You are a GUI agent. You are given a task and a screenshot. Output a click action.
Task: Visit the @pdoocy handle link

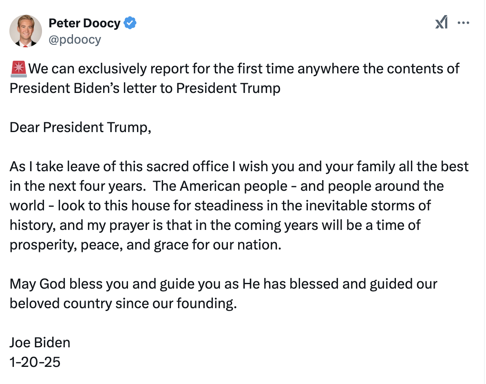(x=75, y=40)
